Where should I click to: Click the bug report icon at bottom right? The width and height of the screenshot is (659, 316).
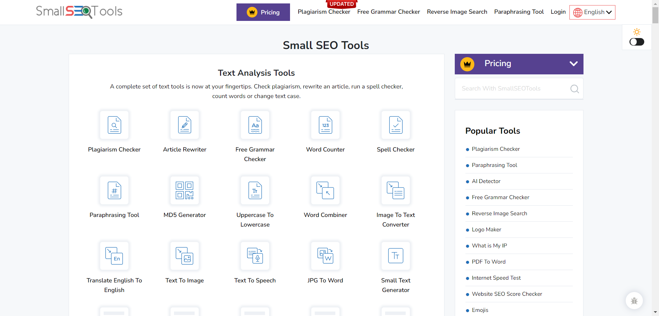(x=634, y=301)
